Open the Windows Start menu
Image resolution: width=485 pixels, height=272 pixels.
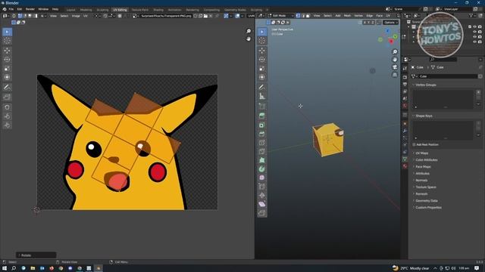[x=5, y=268]
